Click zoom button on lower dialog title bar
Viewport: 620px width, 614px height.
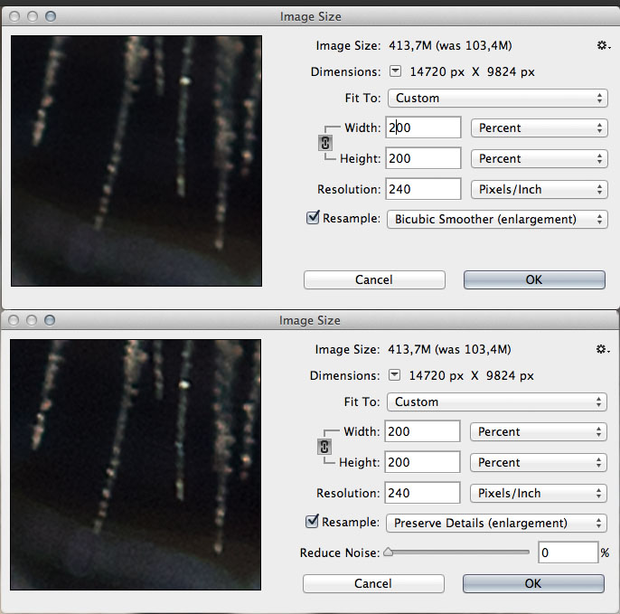point(50,320)
